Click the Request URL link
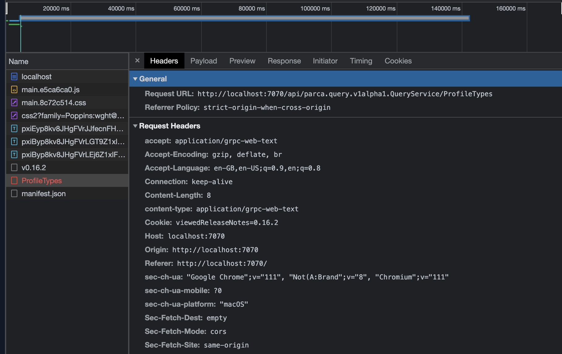 click(345, 94)
